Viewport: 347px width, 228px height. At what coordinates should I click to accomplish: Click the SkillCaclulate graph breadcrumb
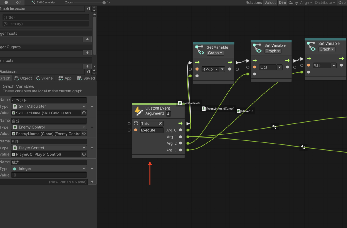pyautogui.click(x=43, y=2)
